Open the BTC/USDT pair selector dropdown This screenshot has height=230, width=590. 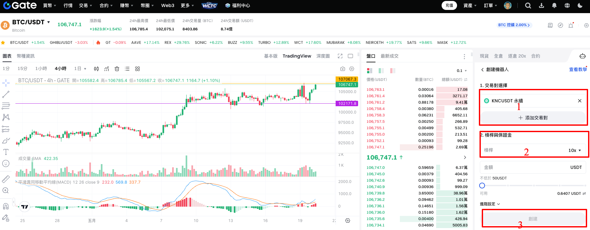[48, 22]
